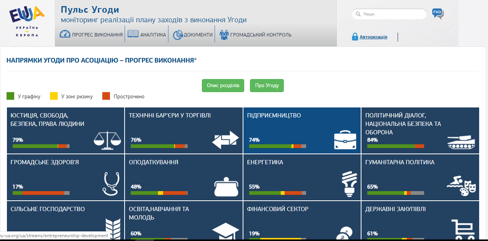Click the briefcase entrepreneurship icon
Viewport: 488px width, 241px height.
345,140
